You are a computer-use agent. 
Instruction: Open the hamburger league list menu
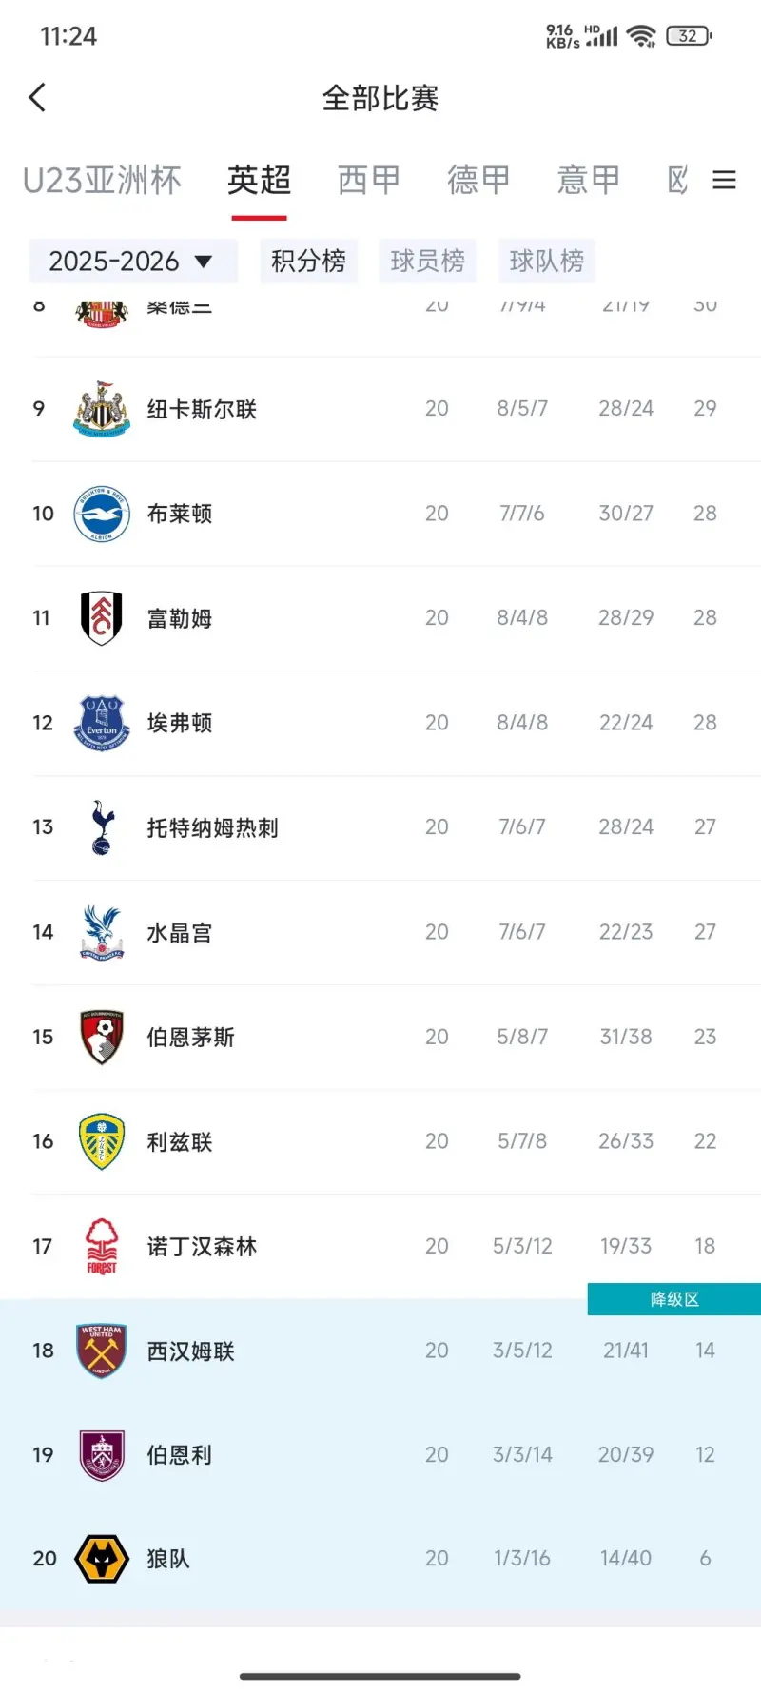coord(724,180)
